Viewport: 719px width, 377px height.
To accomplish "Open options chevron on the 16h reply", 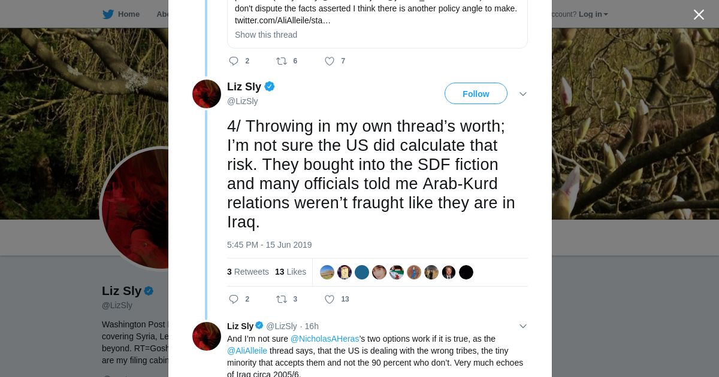I will click(x=522, y=326).
